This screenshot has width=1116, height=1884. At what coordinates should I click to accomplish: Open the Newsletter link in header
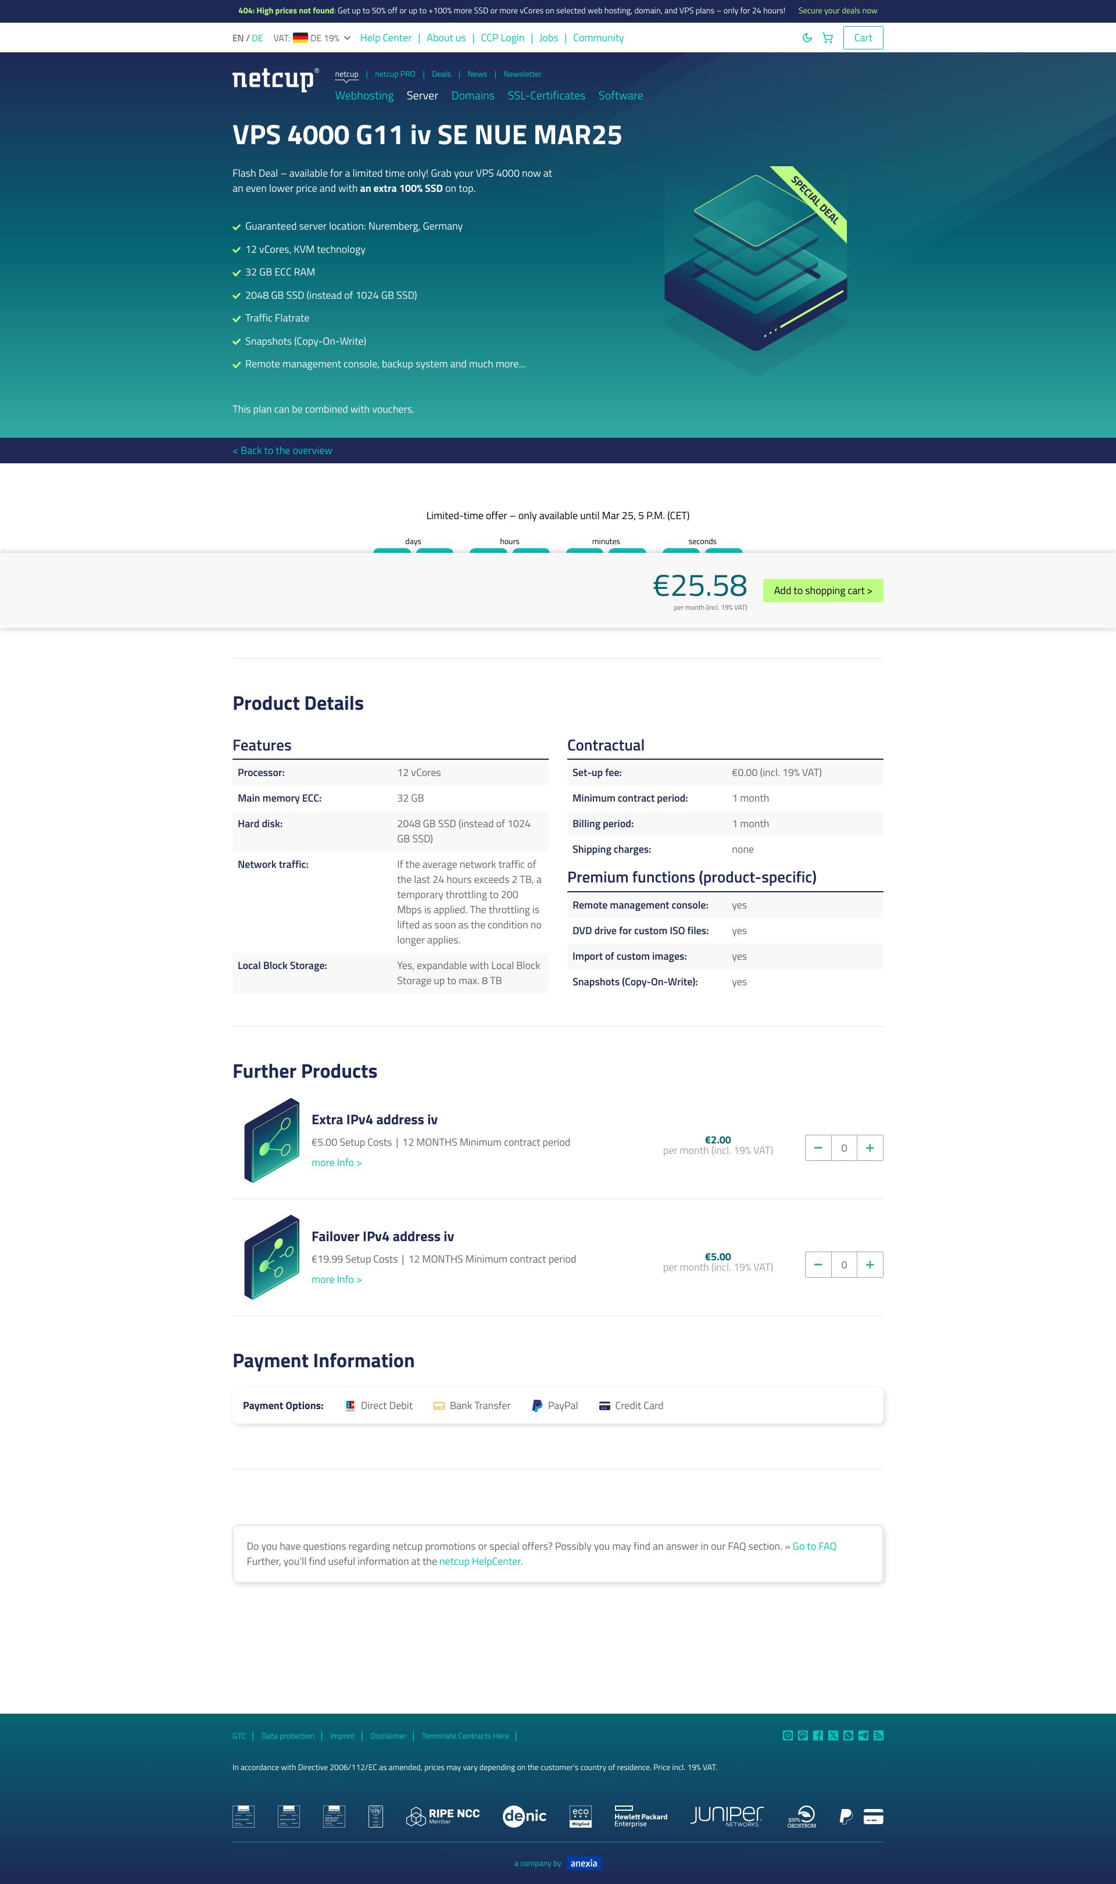tap(522, 74)
